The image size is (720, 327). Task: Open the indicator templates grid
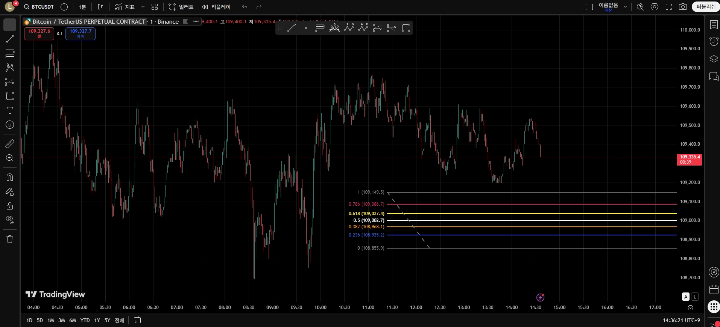(155, 7)
